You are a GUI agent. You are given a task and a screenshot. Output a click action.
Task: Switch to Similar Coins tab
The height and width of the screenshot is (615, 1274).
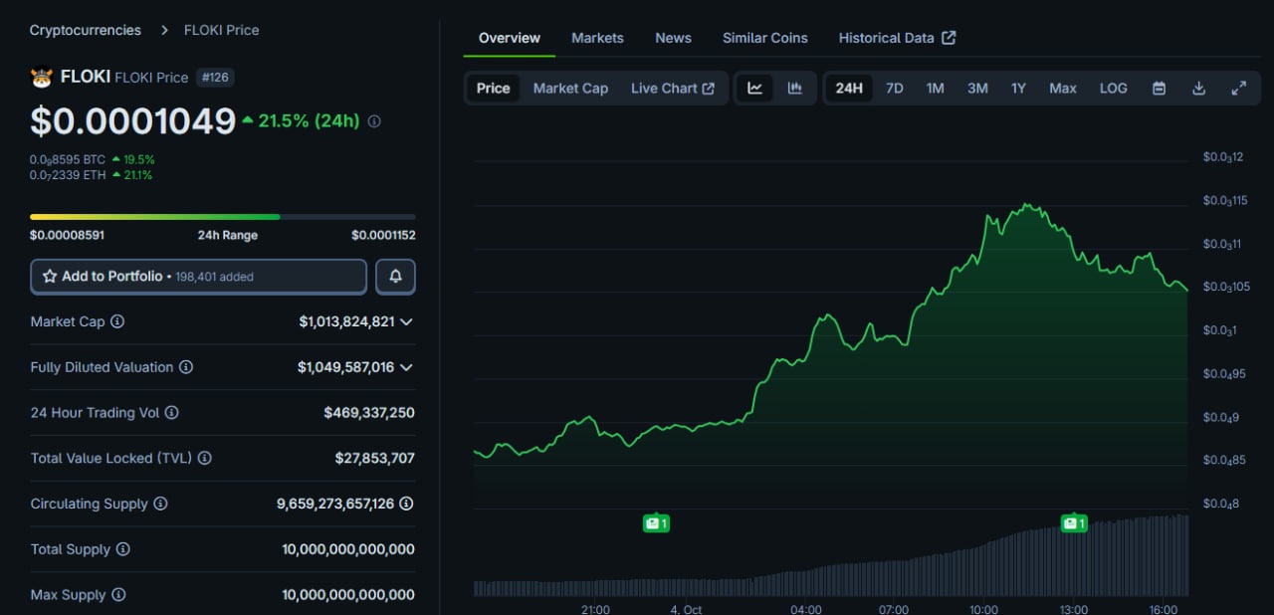(x=764, y=38)
